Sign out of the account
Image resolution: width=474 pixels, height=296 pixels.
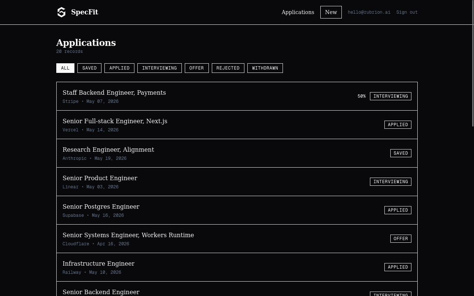pos(407,12)
